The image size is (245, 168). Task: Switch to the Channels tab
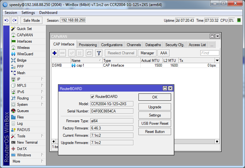[x=134, y=45]
